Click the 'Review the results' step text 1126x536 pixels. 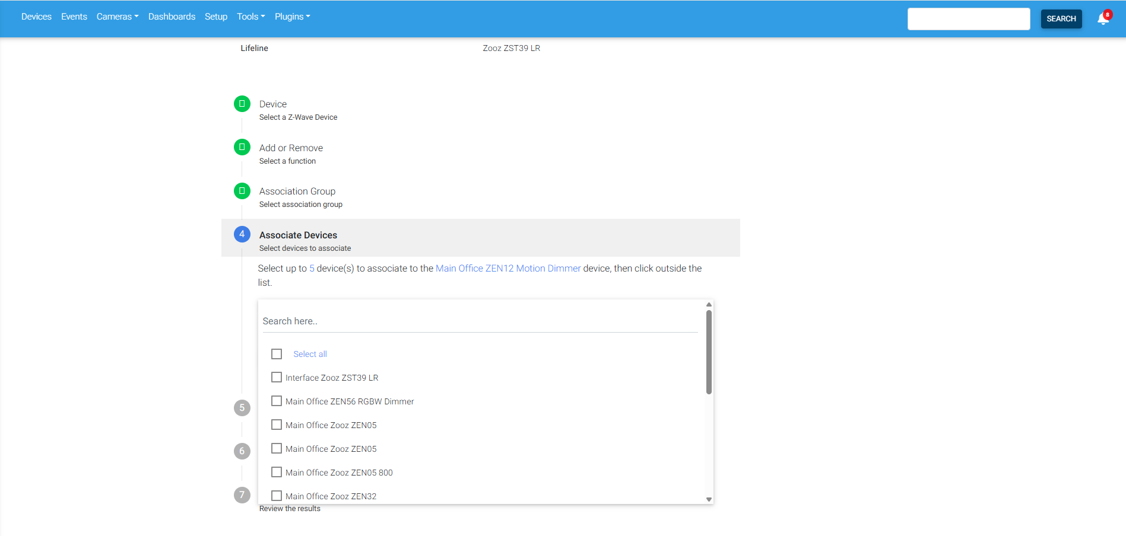tap(290, 509)
